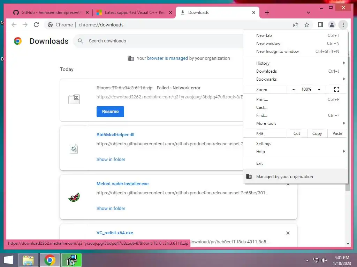Choose Downloads in the Chrome menu
The height and width of the screenshot is (267, 357).
pos(295,71)
